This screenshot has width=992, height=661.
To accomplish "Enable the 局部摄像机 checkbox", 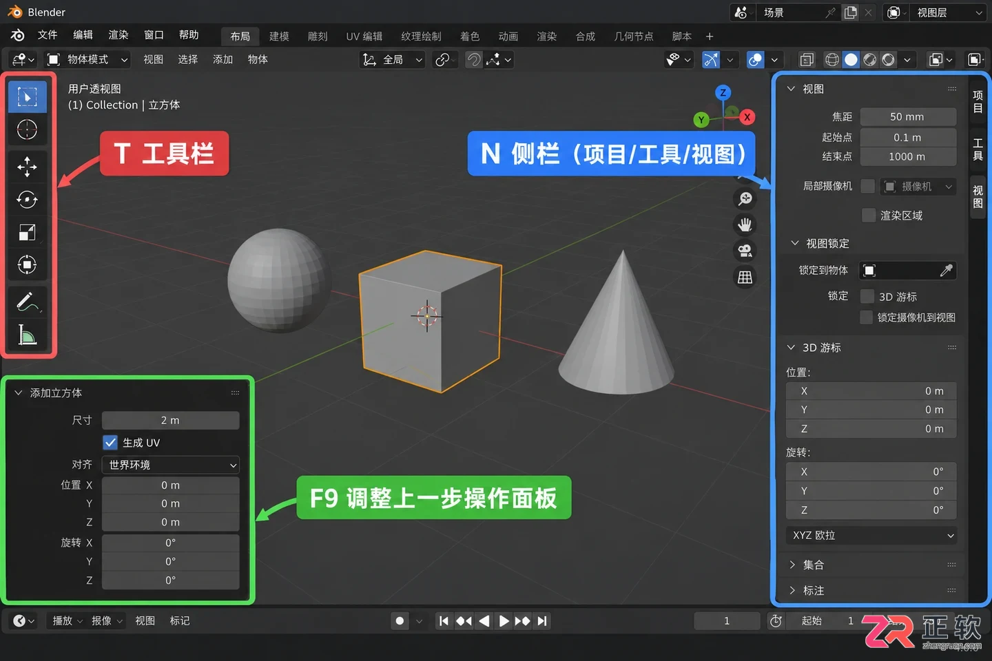I will click(868, 186).
